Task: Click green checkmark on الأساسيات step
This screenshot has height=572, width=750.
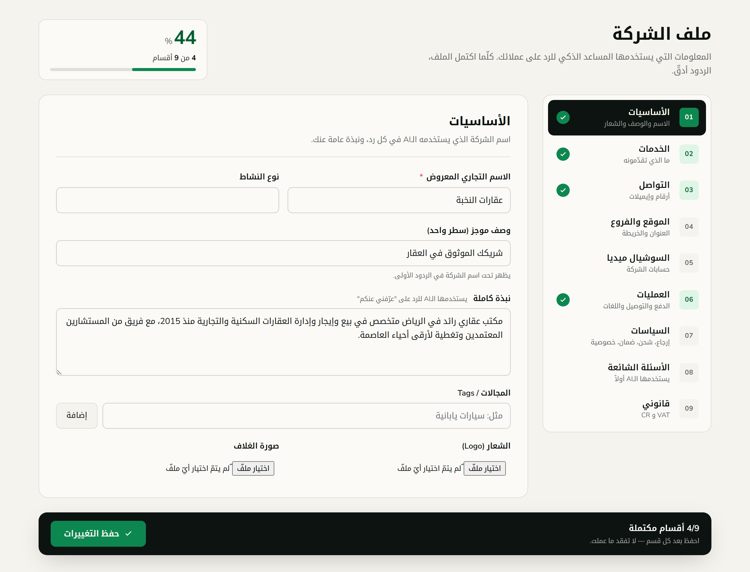Action: (563, 117)
